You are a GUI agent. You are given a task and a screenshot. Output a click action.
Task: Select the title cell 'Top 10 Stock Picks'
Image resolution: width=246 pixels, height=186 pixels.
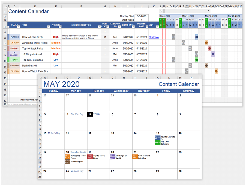tap(35, 48)
